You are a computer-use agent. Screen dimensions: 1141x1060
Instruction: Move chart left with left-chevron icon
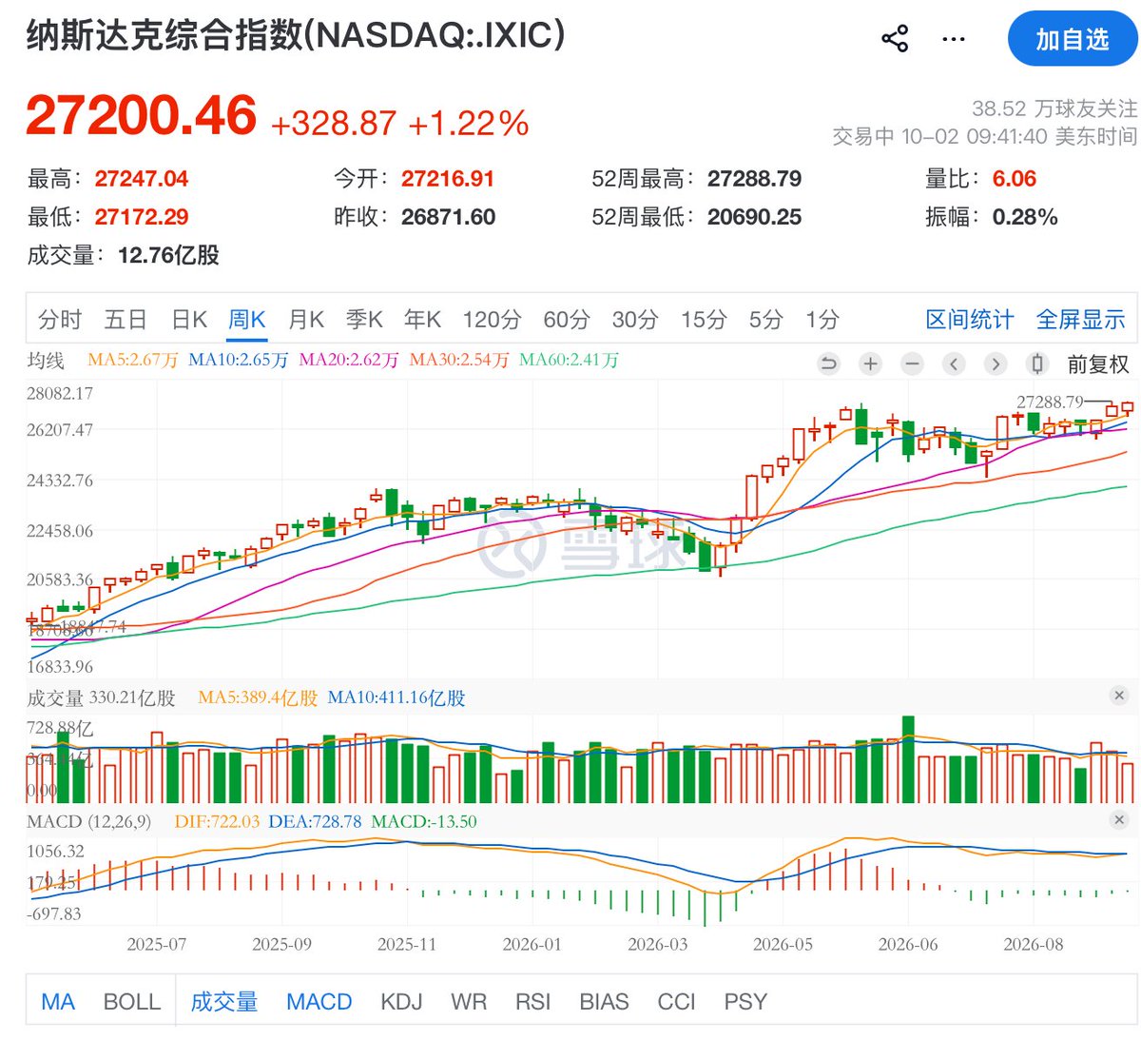(x=954, y=363)
